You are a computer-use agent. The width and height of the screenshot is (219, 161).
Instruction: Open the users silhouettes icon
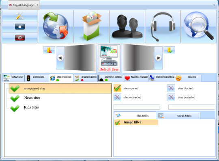click(127, 26)
